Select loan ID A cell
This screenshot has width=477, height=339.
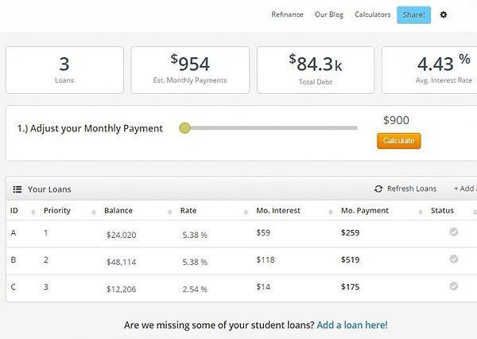[x=14, y=233]
